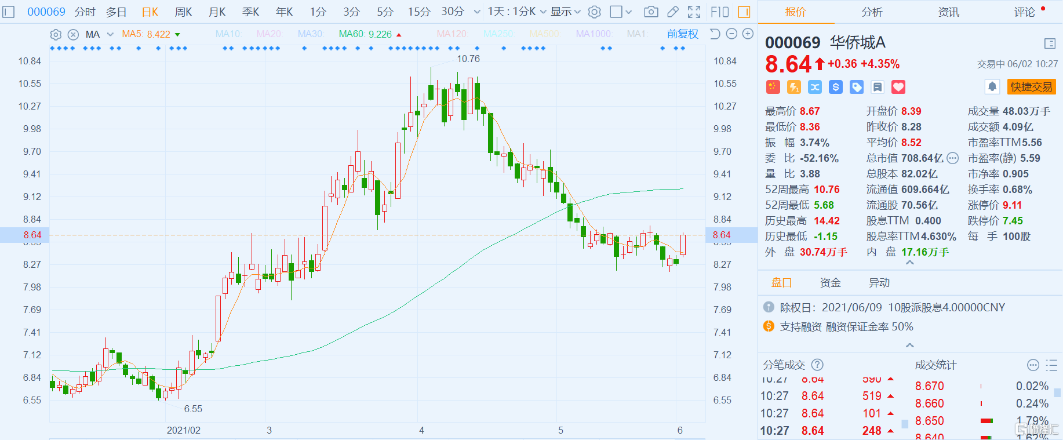Image resolution: width=1063 pixels, height=440 pixels.
Task: Select the 季K quarterly chart
Action: click(x=251, y=12)
